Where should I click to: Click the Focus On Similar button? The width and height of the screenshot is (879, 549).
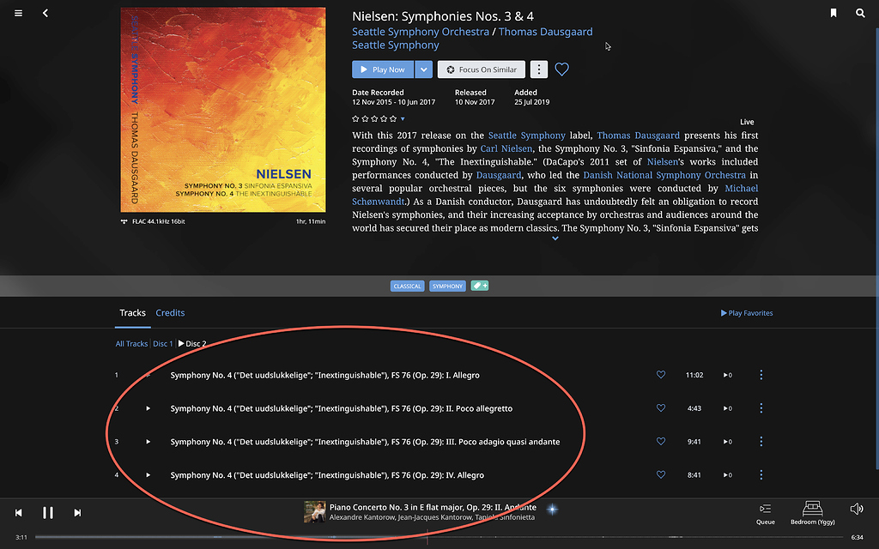coord(481,69)
